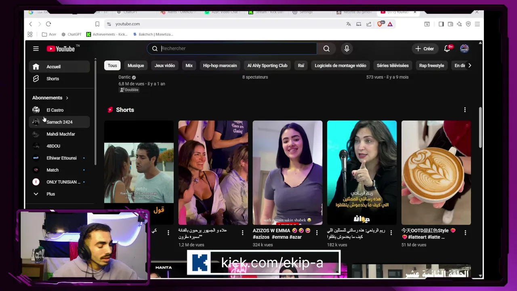
Task: Select the Tous filter chip
Action: pyautogui.click(x=112, y=65)
